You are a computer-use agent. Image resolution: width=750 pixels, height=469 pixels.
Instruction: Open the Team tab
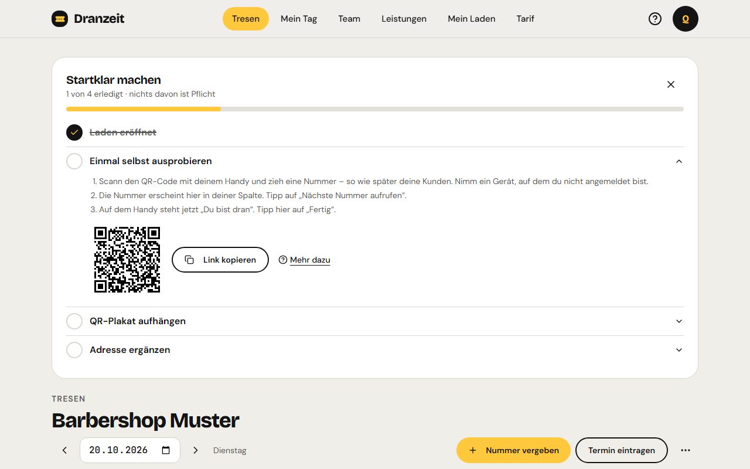pos(349,19)
